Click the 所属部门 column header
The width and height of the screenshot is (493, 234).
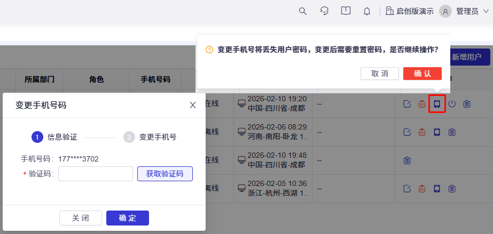(x=40, y=79)
